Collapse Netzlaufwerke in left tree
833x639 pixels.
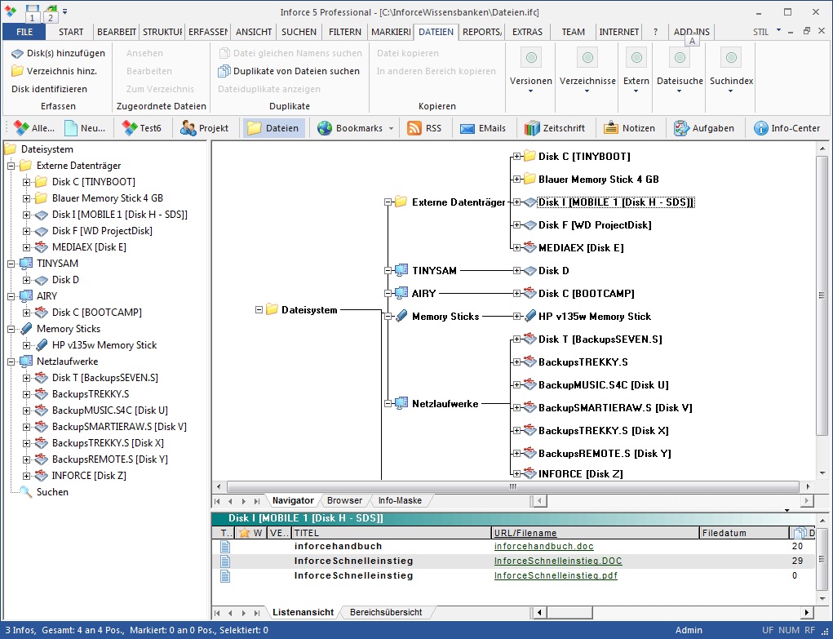[x=11, y=362]
